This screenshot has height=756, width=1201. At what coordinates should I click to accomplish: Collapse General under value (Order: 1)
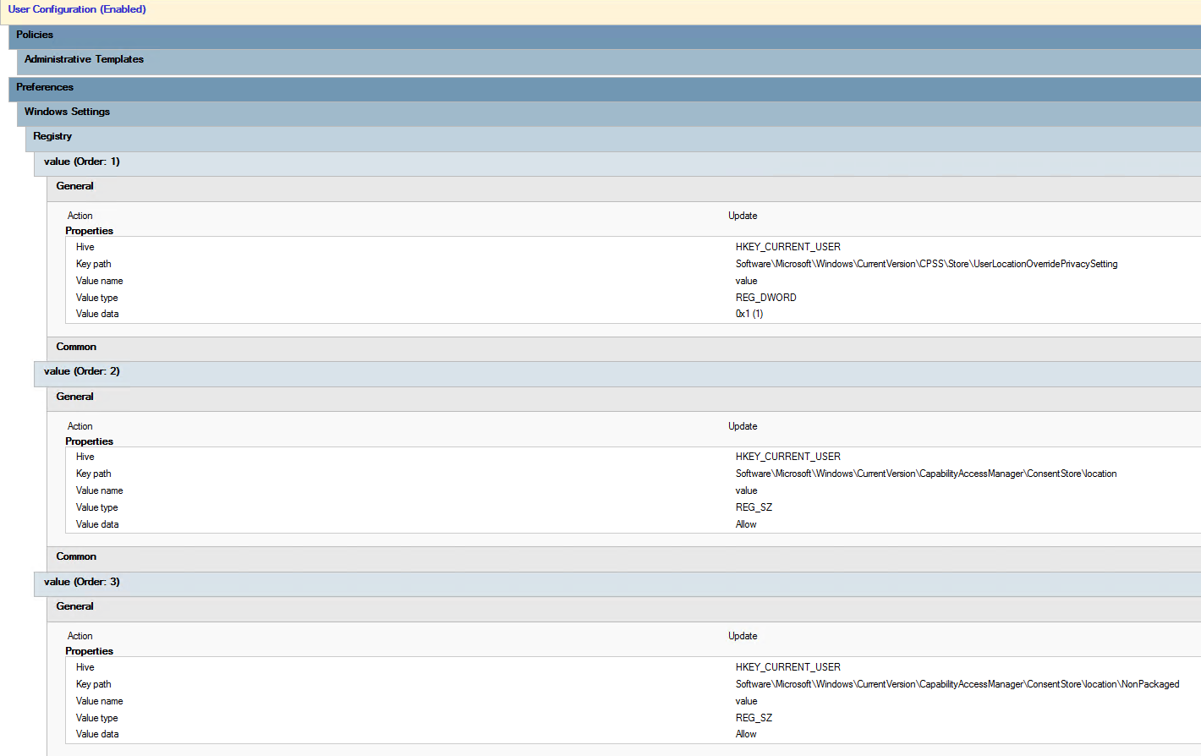[75, 186]
